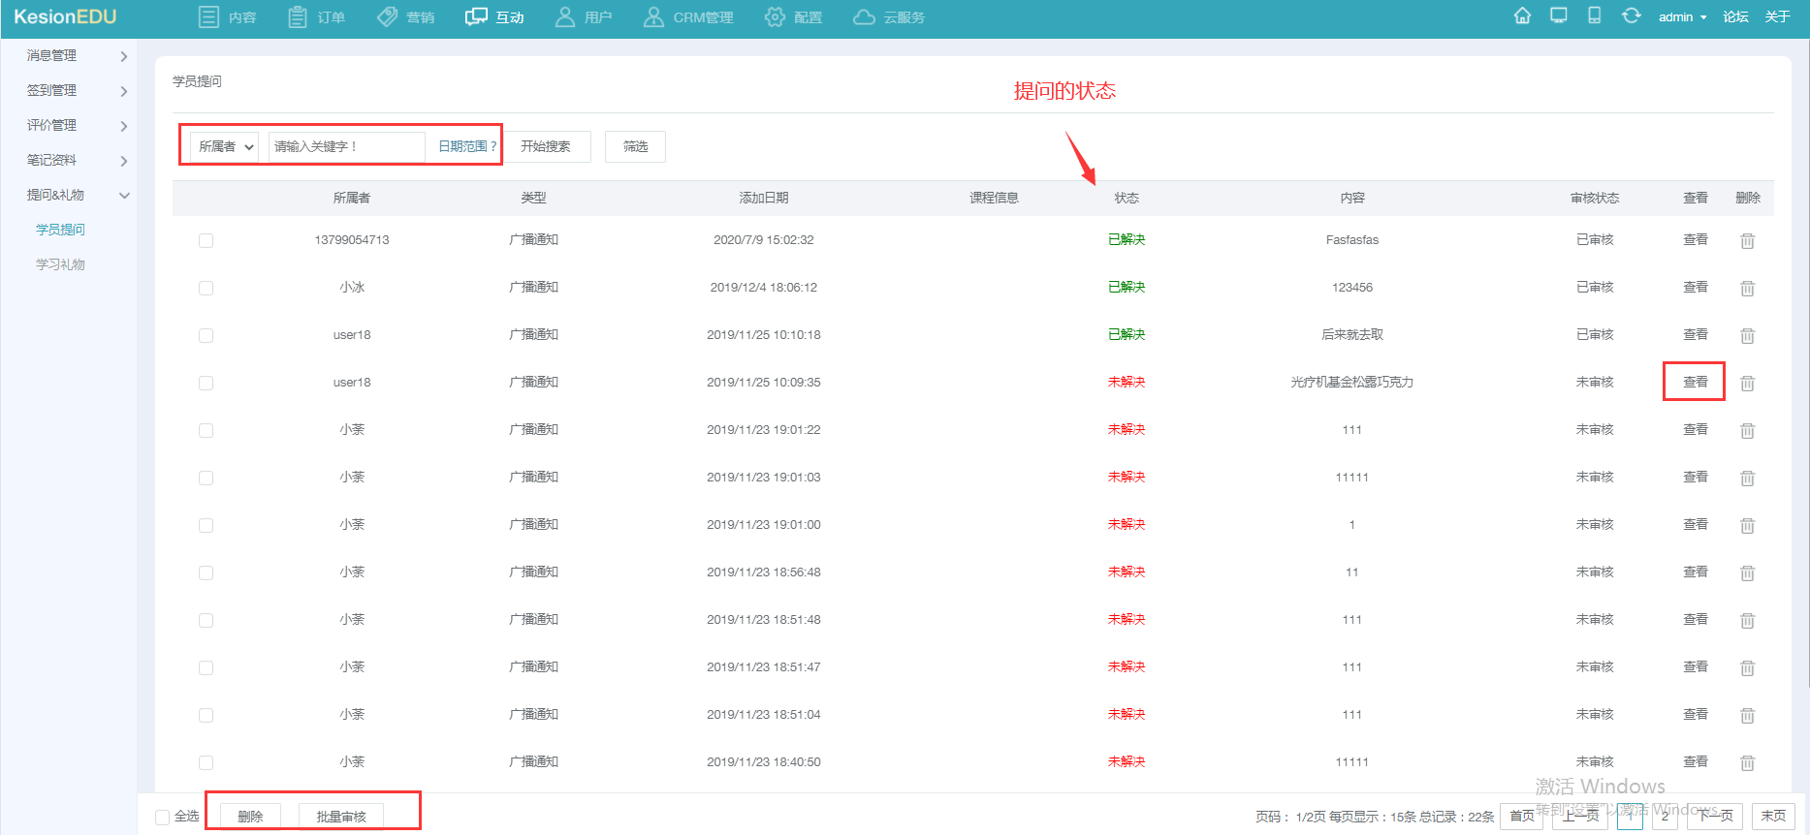Enable the 全选 select-all checkbox

163,818
